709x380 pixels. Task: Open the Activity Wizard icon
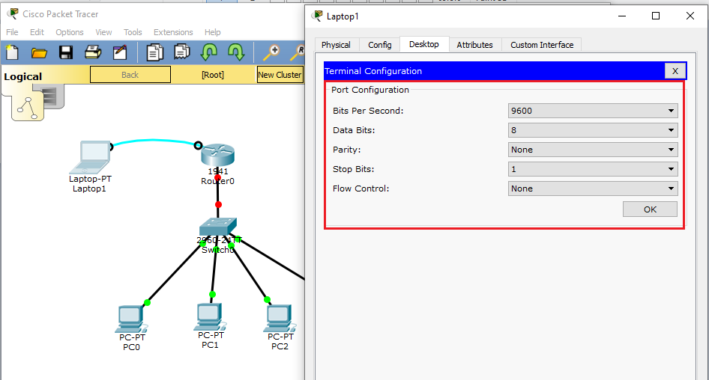pos(120,52)
